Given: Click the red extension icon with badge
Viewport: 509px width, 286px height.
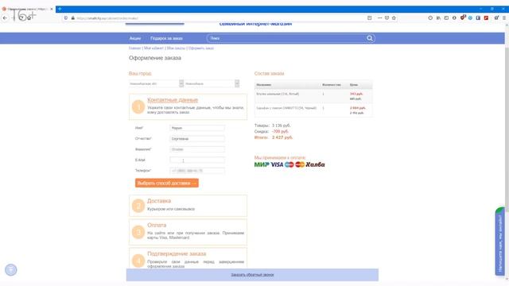Looking at the screenshot, I should pos(463,17).
